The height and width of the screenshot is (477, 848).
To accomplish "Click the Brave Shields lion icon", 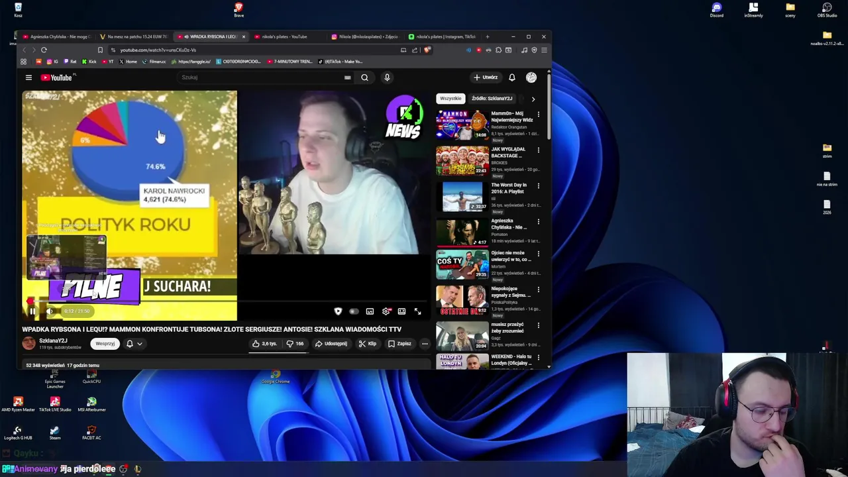I will [x=427, y=50].
